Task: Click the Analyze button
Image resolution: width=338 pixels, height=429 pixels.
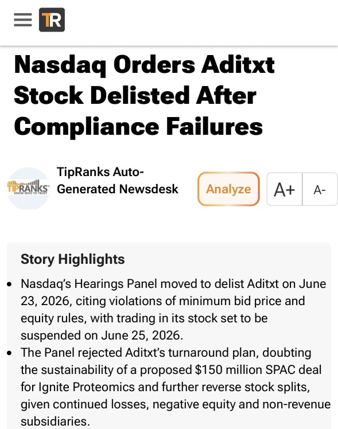Action: (x=228, y=189)
